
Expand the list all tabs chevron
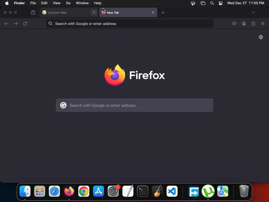point(253,12)
